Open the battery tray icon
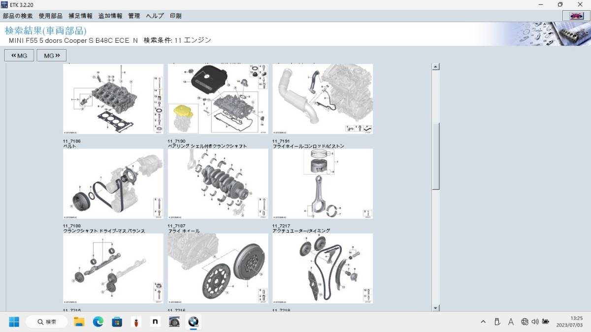The height and width of the screenshot is (332, 591). (545, 322)
